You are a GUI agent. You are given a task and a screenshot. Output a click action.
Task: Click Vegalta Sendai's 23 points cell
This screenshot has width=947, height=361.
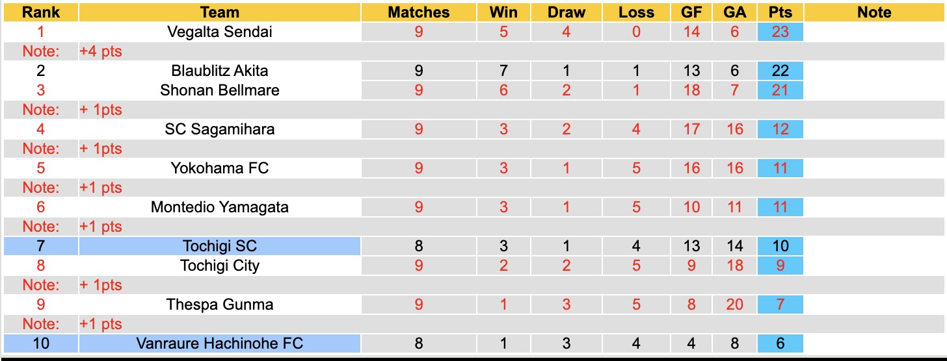780,32
